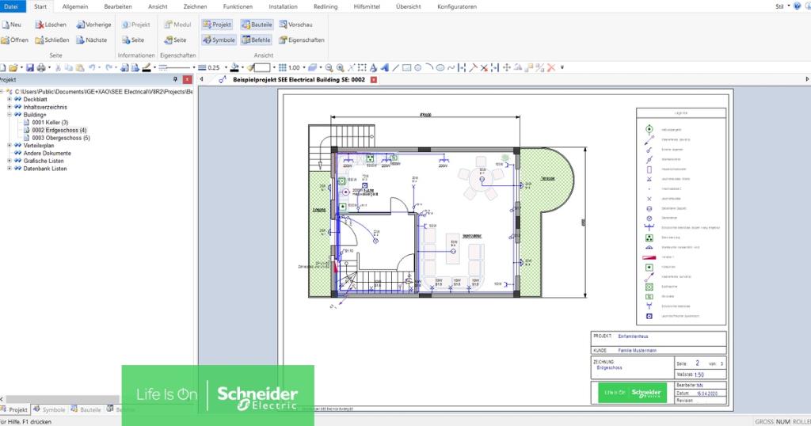Toggle the Symbole view pane
This screenshot has height=426, width=811.
coord(219,40)
